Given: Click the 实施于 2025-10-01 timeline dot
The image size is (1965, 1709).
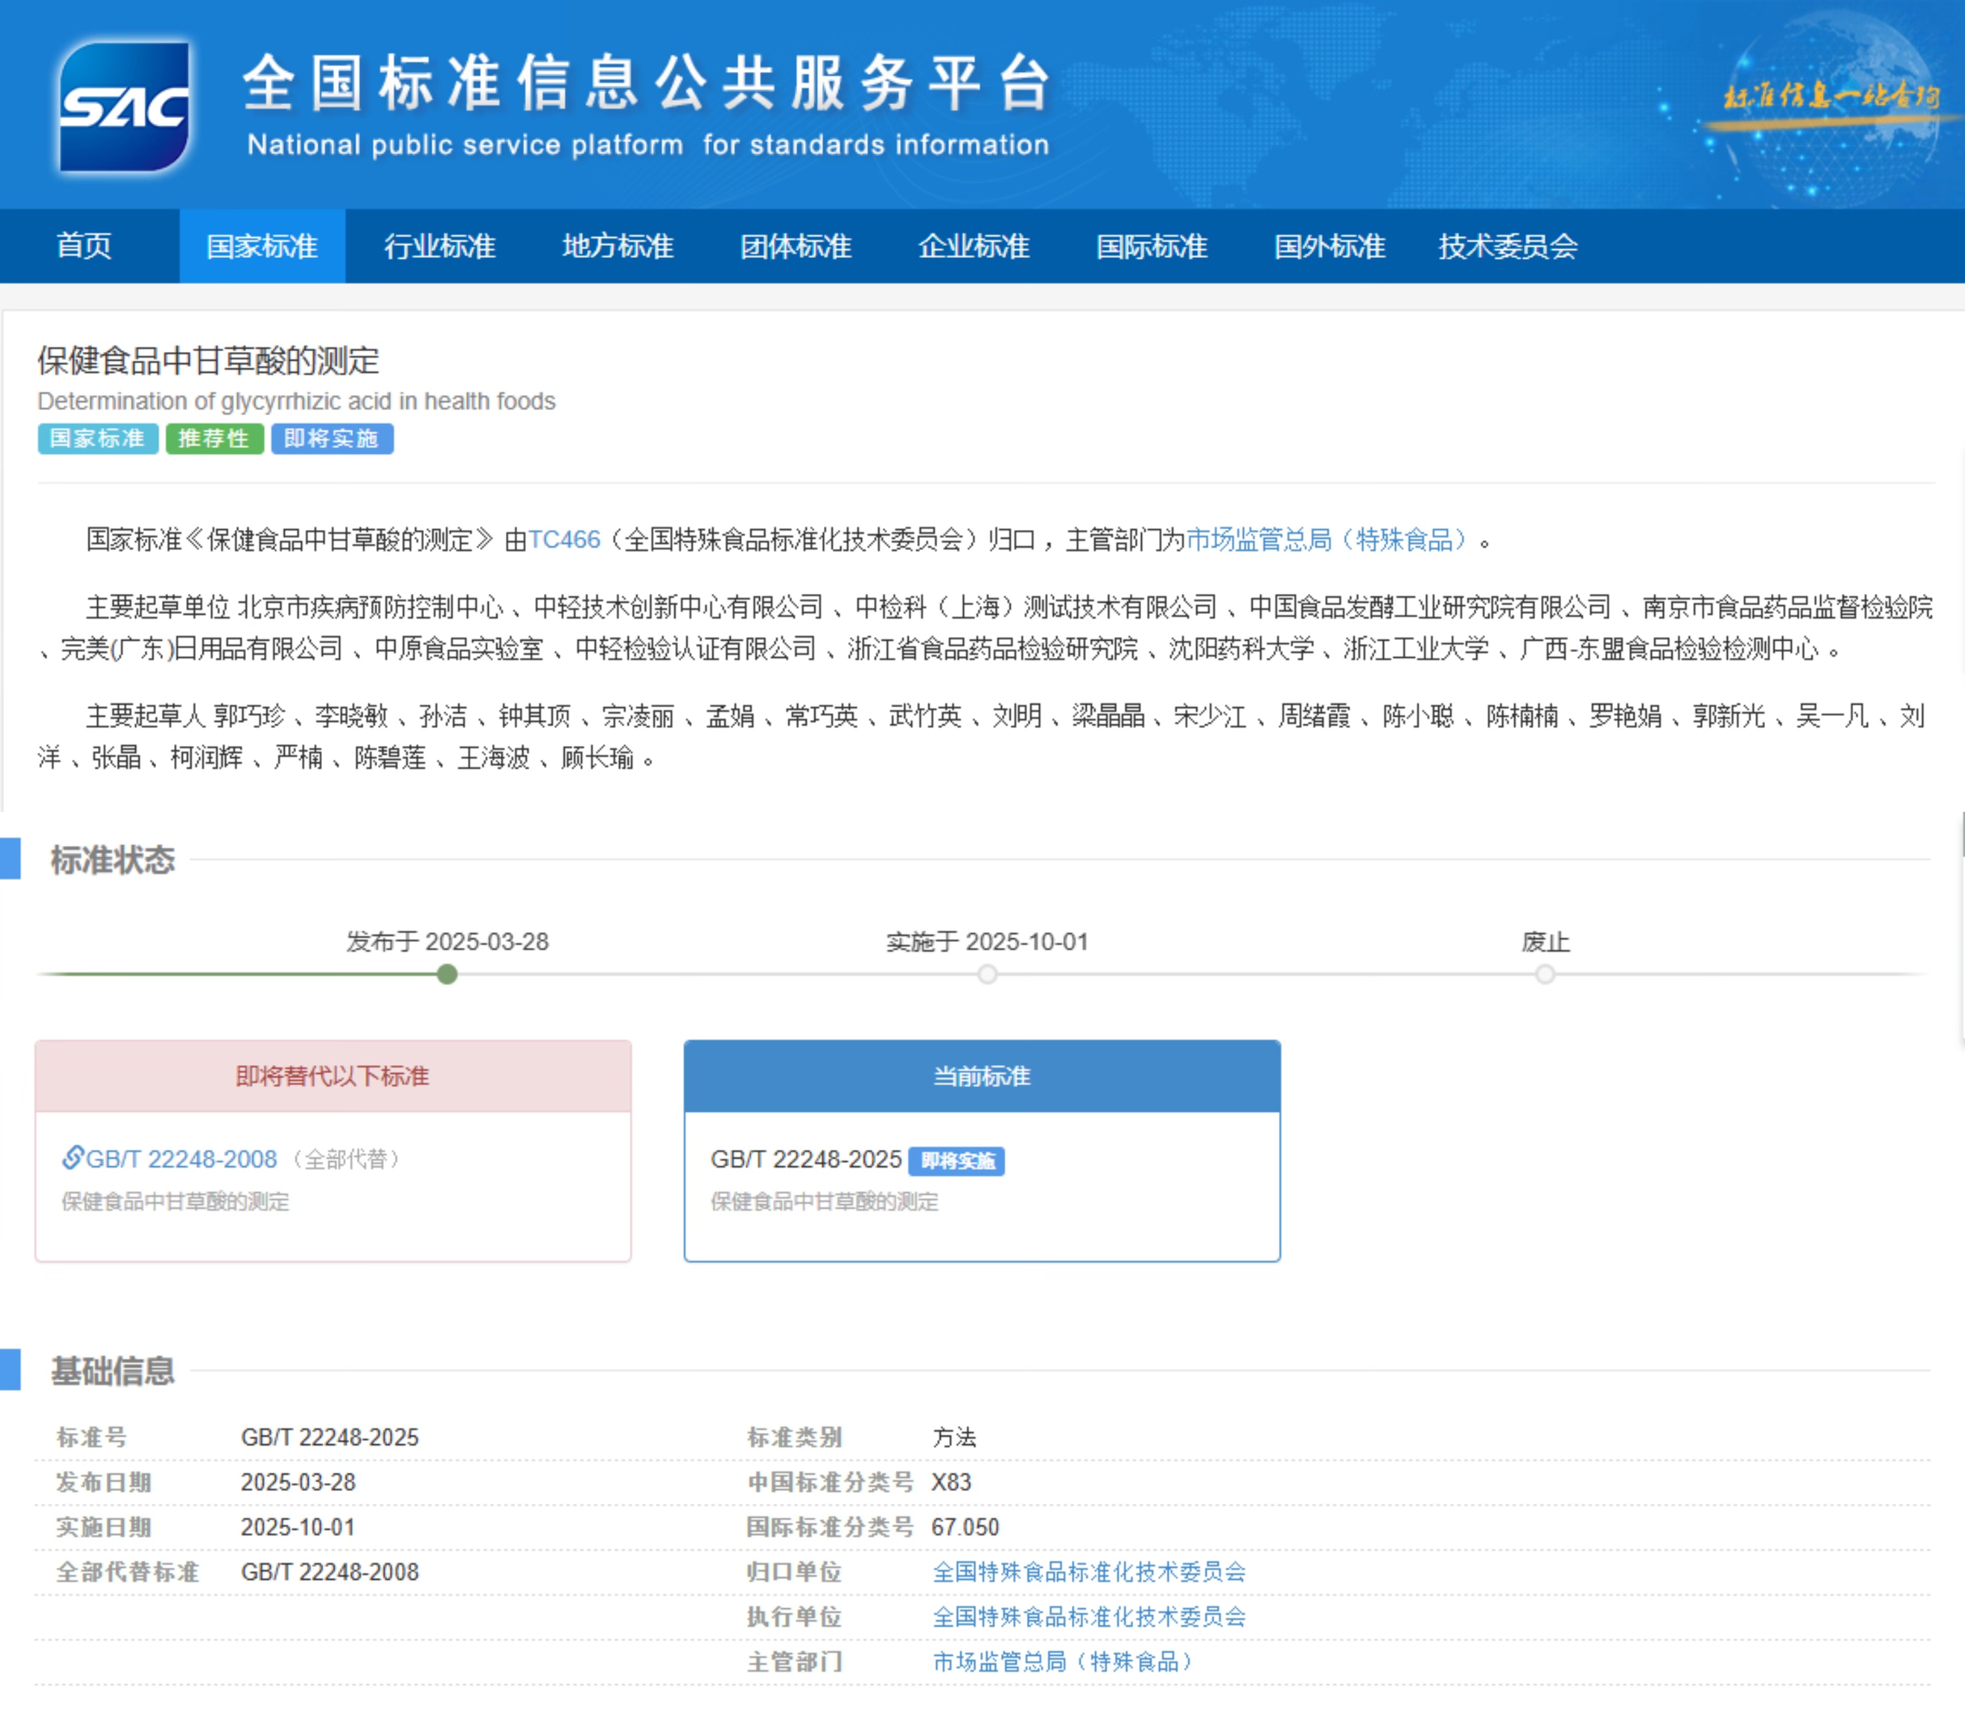Looking at the screenshot, I should [987, 974].
